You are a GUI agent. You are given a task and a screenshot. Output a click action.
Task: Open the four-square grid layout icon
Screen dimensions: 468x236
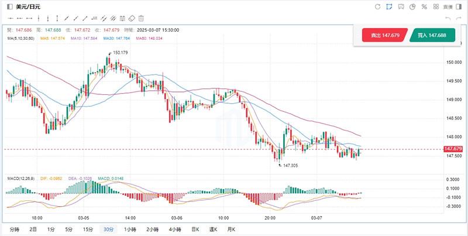[x=435, y=6]
